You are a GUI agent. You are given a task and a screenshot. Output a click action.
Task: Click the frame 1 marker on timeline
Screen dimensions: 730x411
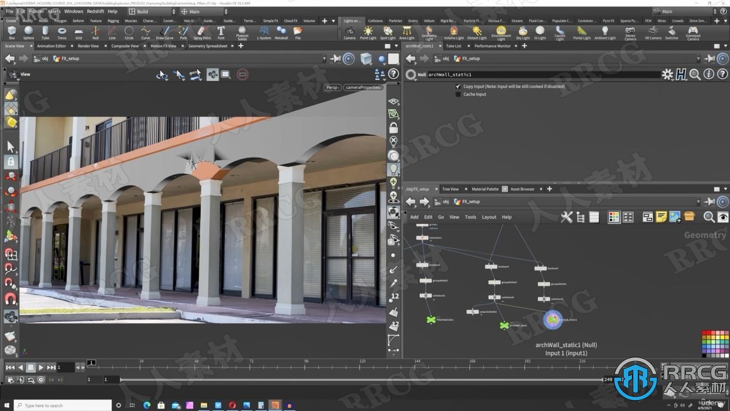pyautogui.click(x=91, y=362)
